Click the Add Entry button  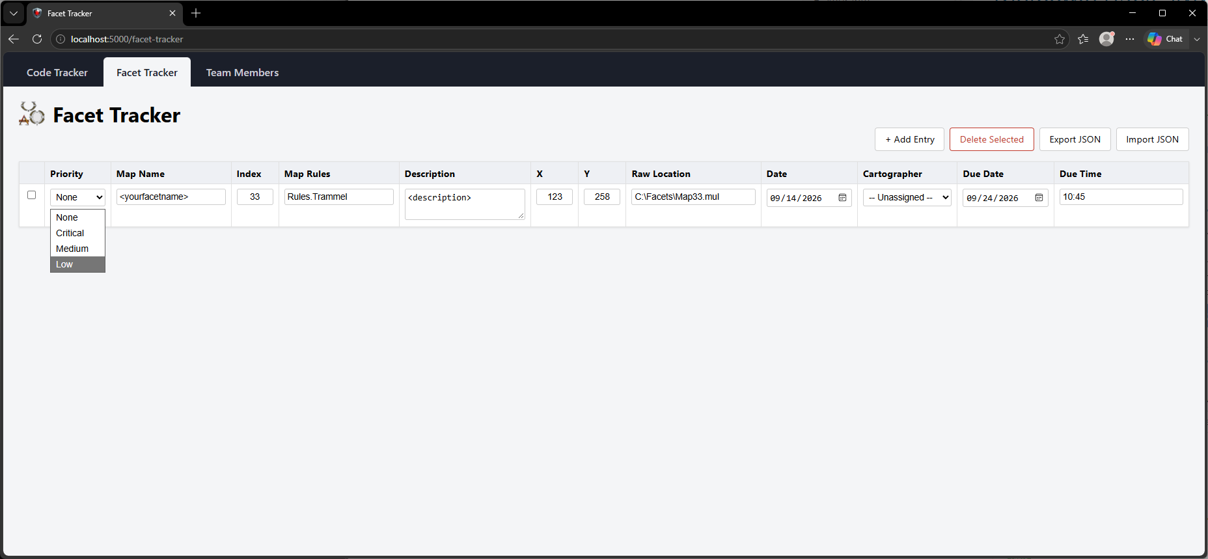coord(909,139)
